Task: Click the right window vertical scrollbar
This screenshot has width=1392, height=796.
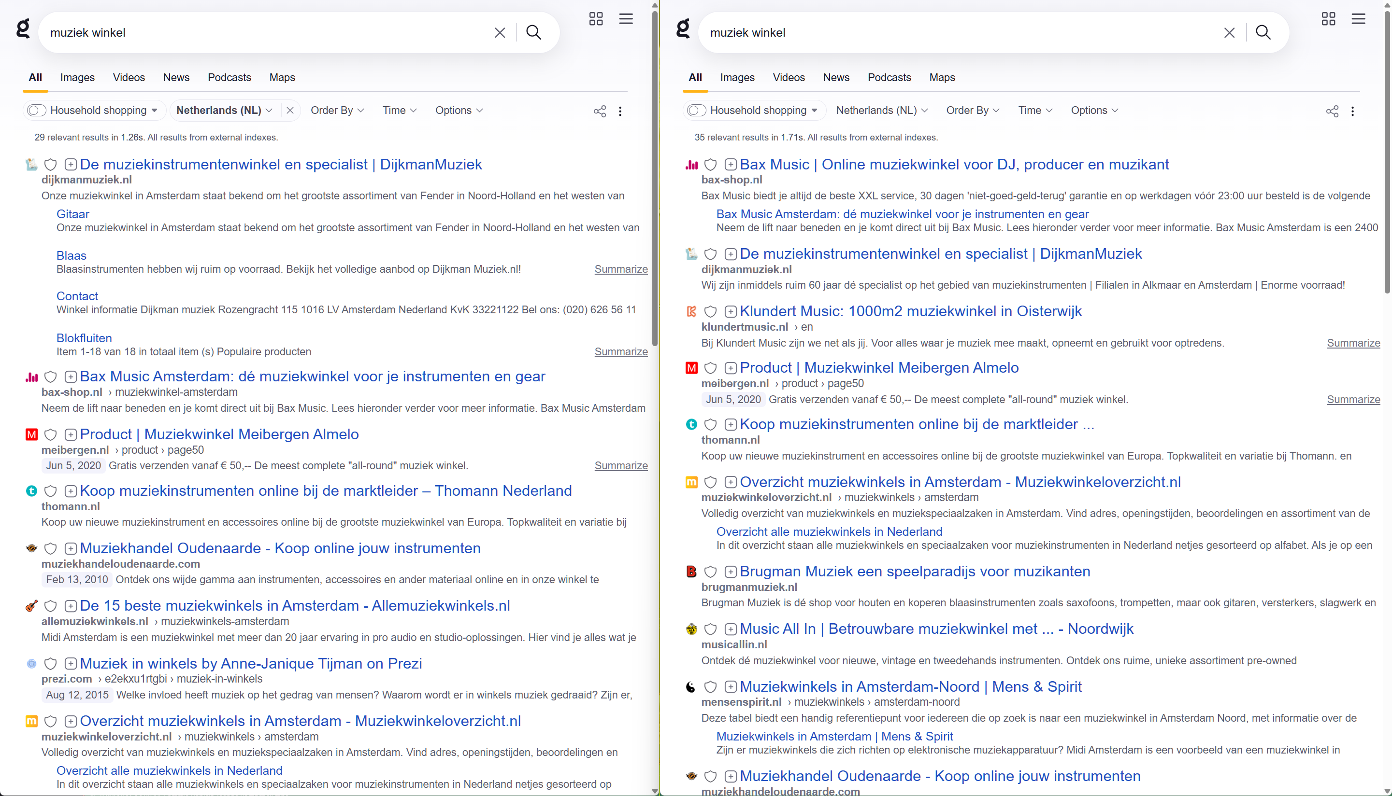Action: pos(1387,152)
